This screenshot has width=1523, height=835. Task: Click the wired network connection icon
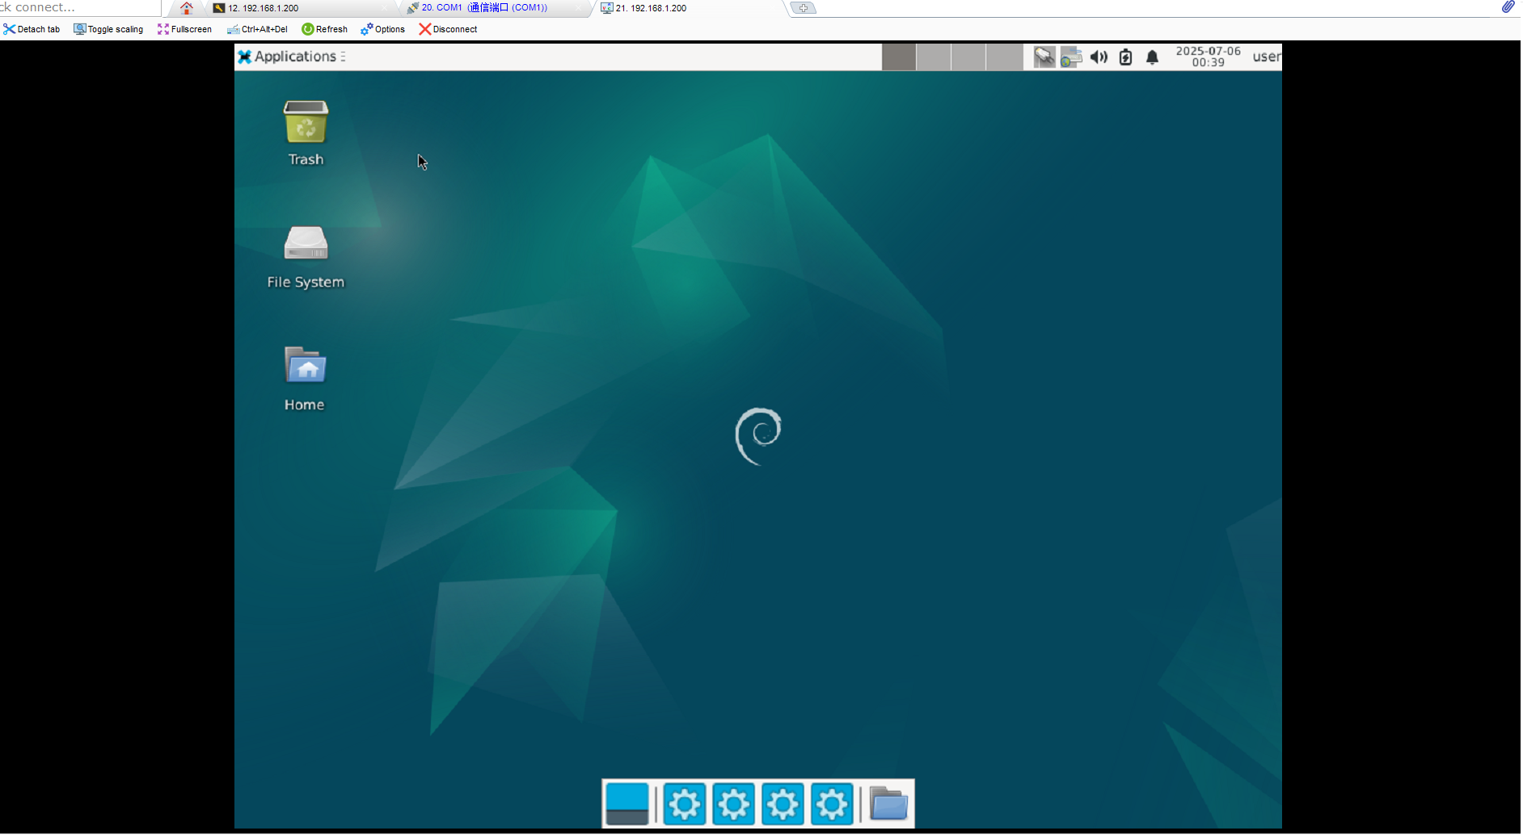pyautogui.click(x=1044, y=57)
